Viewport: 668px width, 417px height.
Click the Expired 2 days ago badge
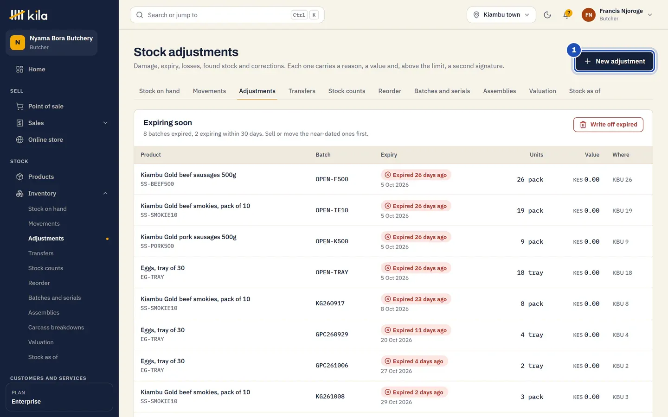(414, 392)
